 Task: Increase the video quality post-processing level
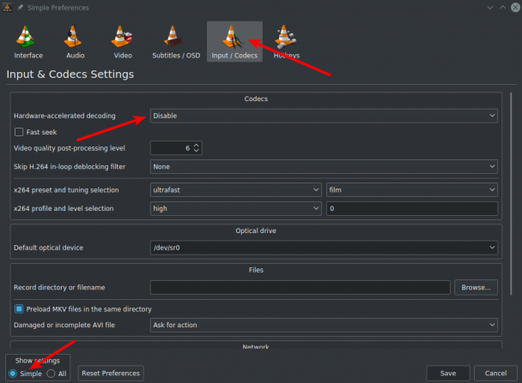coord(197,145)
